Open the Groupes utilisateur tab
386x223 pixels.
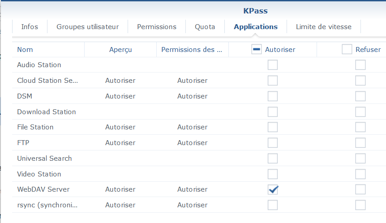pyautogui.click(x=87, y=27)
